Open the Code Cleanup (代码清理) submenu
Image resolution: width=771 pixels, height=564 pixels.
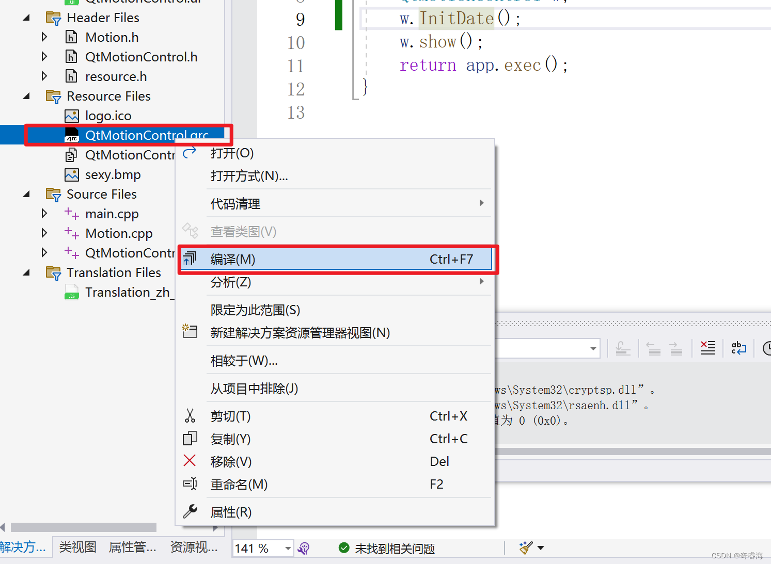336,204
